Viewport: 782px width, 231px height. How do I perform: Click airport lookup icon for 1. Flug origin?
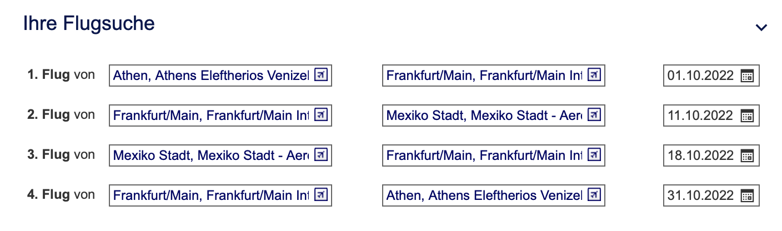[x=321, y=75]
